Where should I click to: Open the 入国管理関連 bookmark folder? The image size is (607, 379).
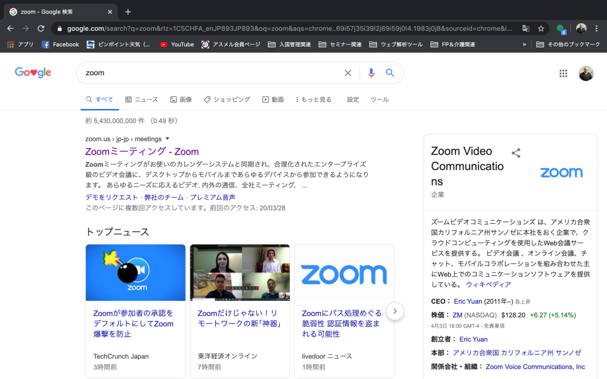[x=289, y=44]
